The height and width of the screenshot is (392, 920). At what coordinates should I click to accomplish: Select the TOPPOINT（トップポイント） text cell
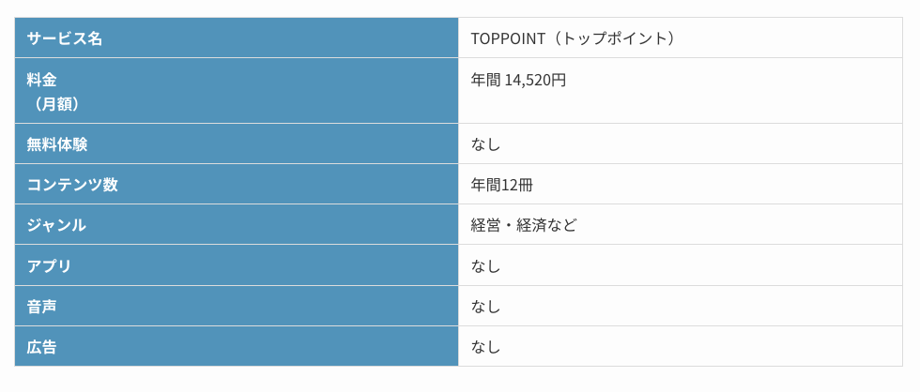(x=680, y=38)
